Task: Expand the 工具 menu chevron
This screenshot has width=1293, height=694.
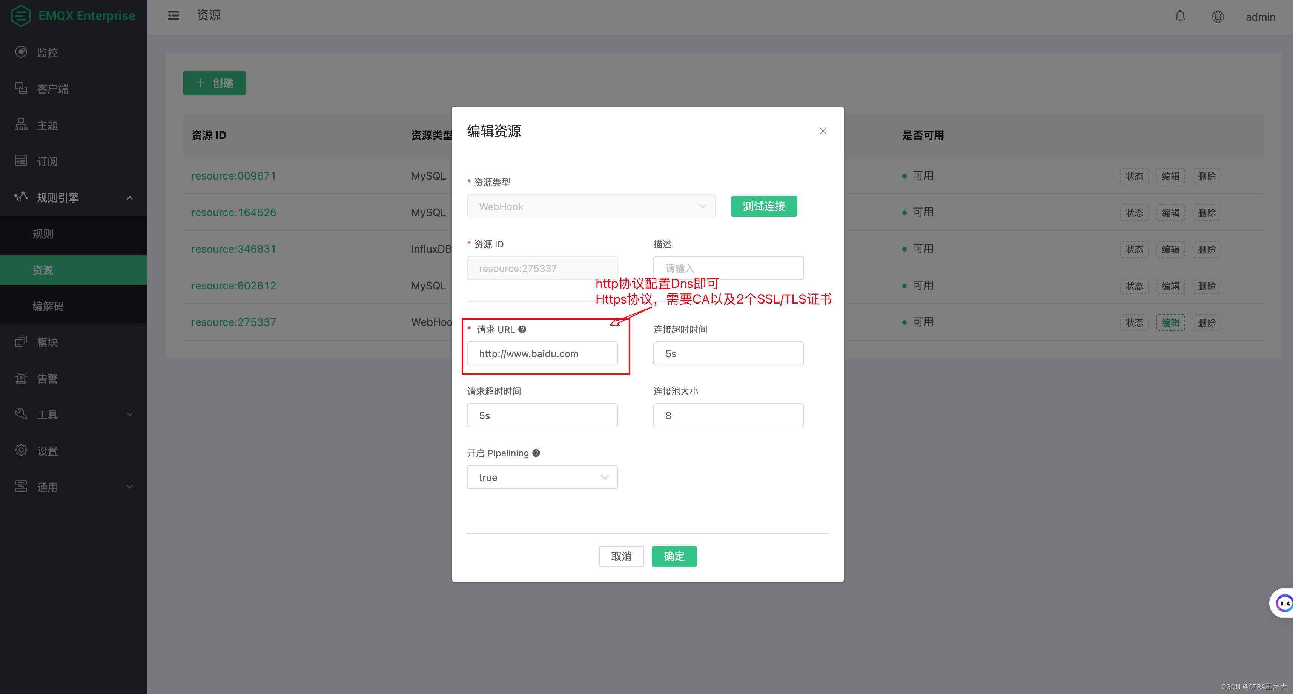Action: coord(129,415)
